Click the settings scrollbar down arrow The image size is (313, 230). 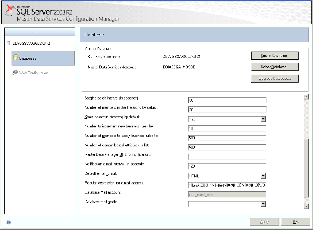(x=306, y=206)
